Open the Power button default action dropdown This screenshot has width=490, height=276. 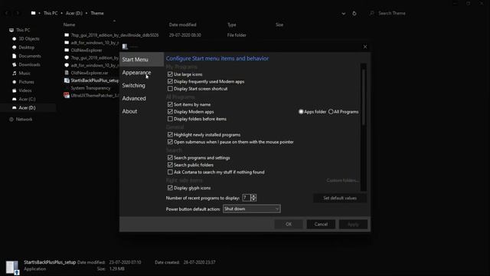[x=252, y=209]
